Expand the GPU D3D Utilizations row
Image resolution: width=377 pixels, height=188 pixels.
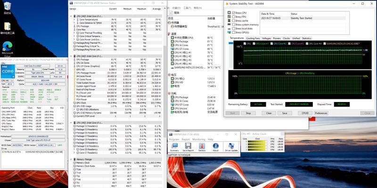click(x=74, y=110)
